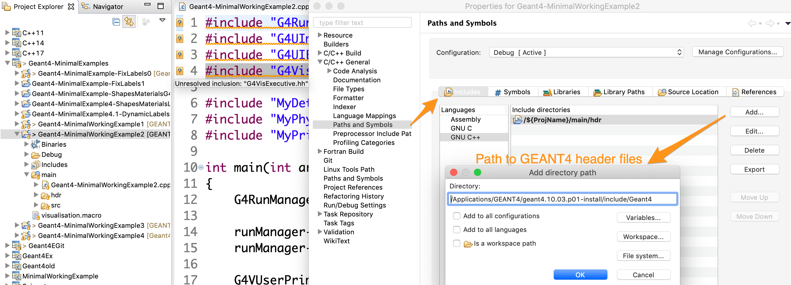Click the unresolved-include marker on line 4
Viewport: 791px width, 285px height.
click(x=179, y=71)
